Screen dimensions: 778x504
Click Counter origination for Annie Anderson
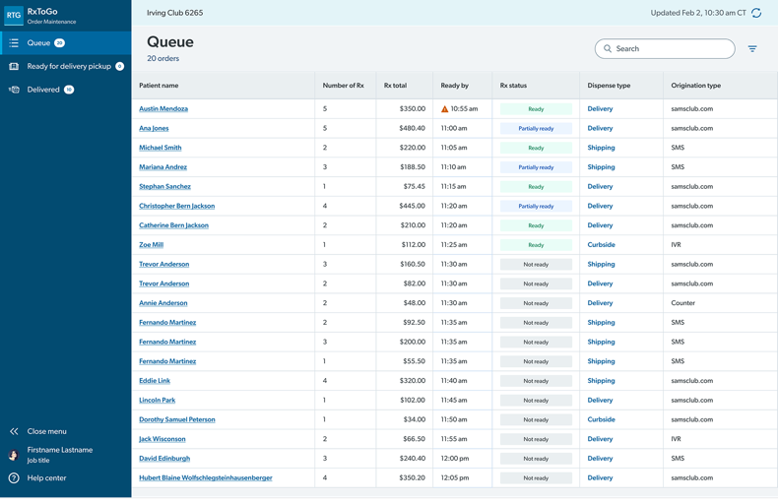pyautogui.click(x=682, y=303)
